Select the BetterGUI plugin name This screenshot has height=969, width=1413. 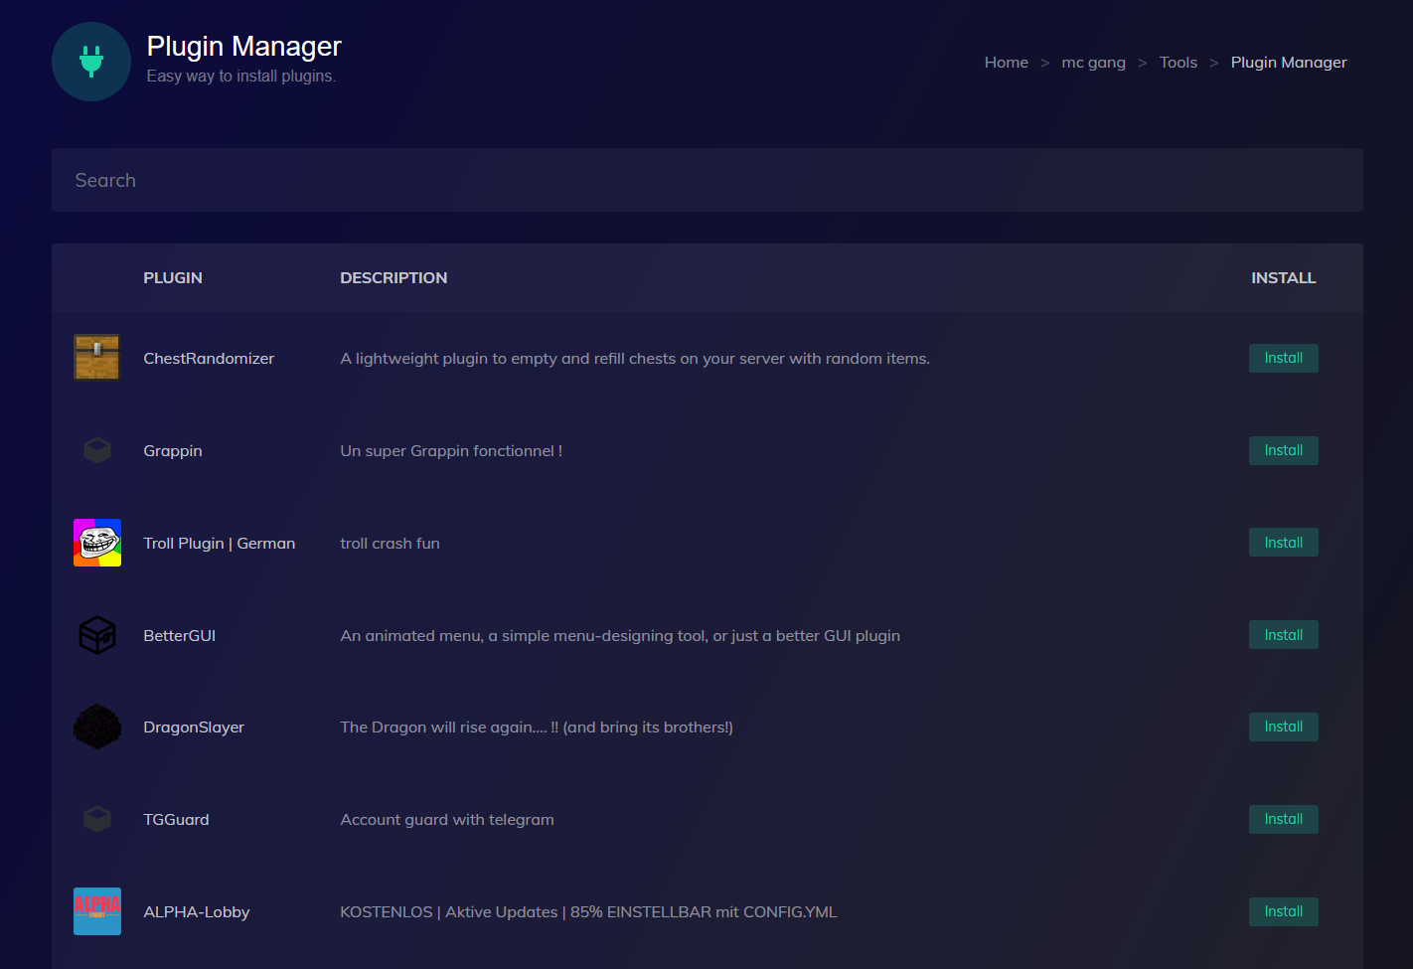tap(180, 635)
